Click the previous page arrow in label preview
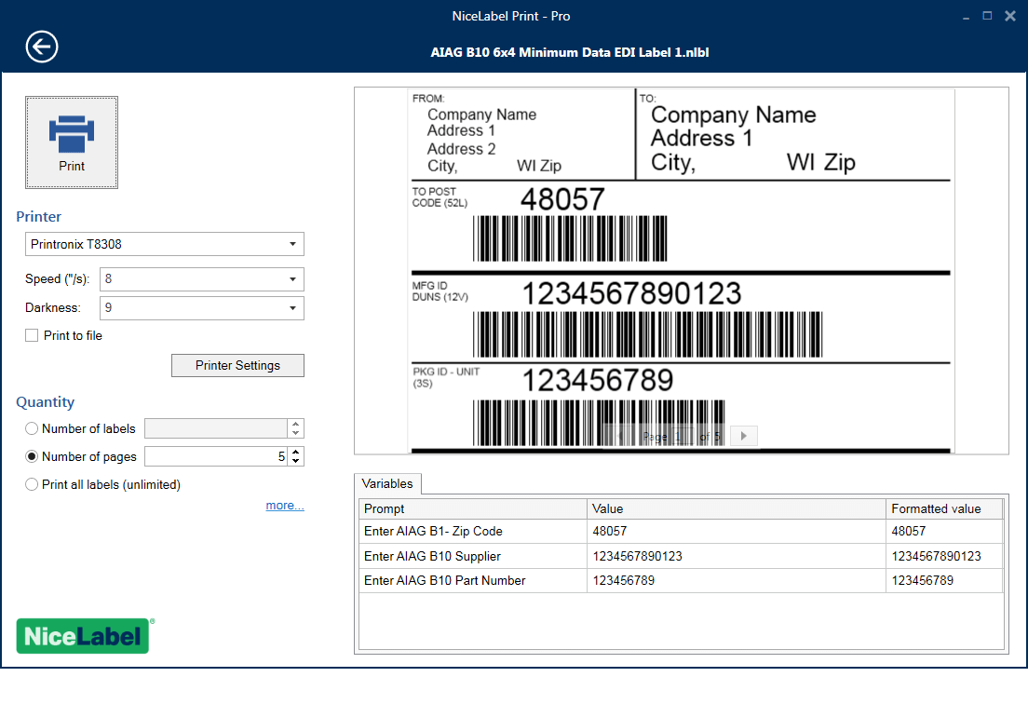Viewport: 1028px width, 704px height. (618, 436)
